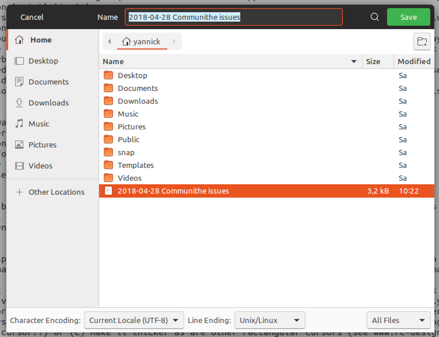Image resolution: width=439 pixels, height=337 pixels.
Task: Click the Downloads folder icon in file list
Action: tap(108, 101)
